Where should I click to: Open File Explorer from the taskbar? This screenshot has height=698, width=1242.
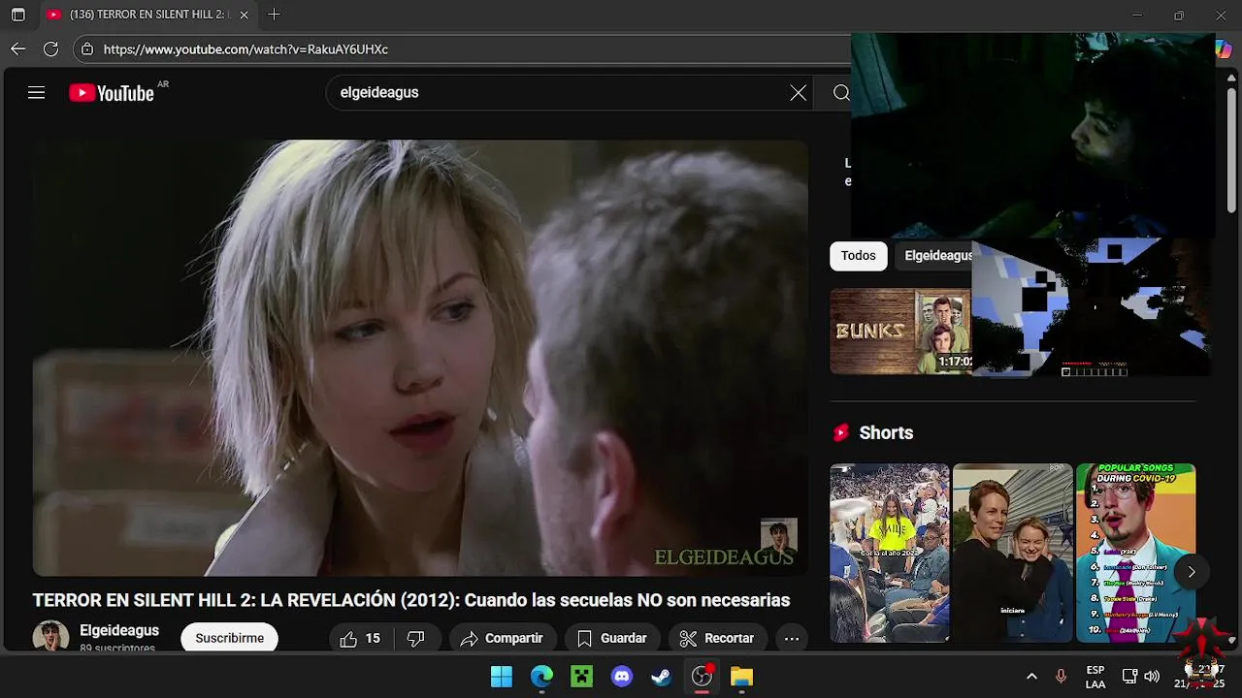[x=741, y=677]
